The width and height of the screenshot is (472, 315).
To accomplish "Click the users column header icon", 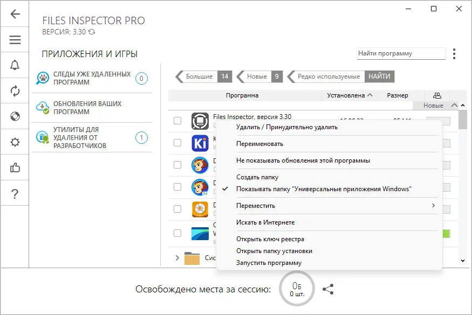I will pyautogui.click(x=437, y=96).
